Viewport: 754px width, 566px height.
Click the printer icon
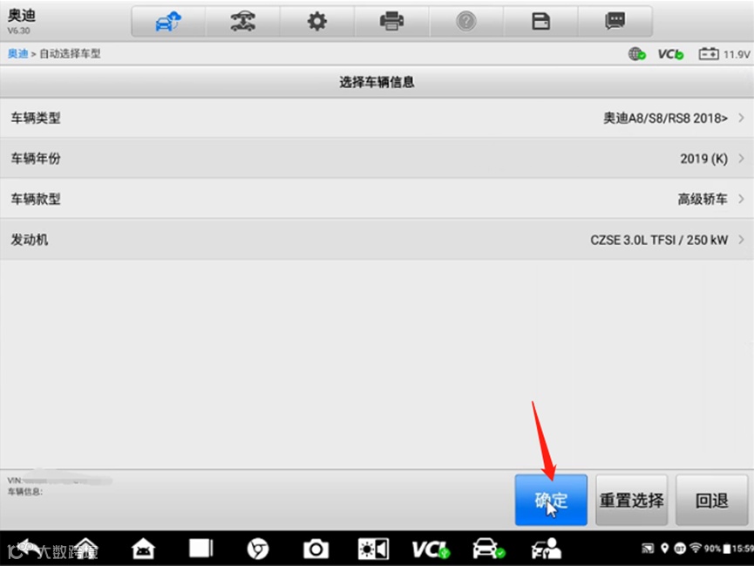(x=391, y=22)
